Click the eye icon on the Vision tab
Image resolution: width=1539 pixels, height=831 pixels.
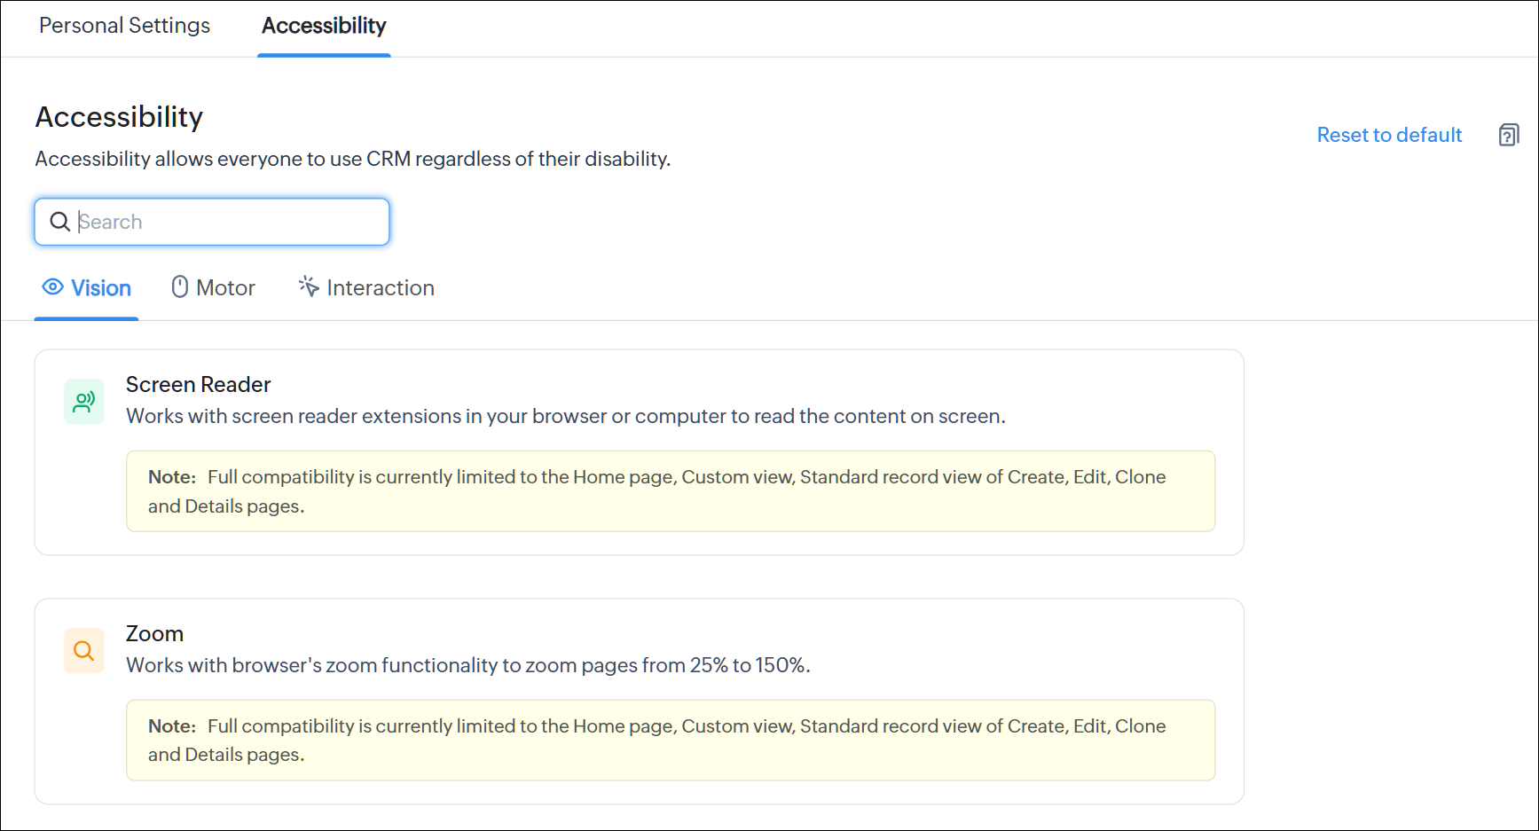click(53, 287)
